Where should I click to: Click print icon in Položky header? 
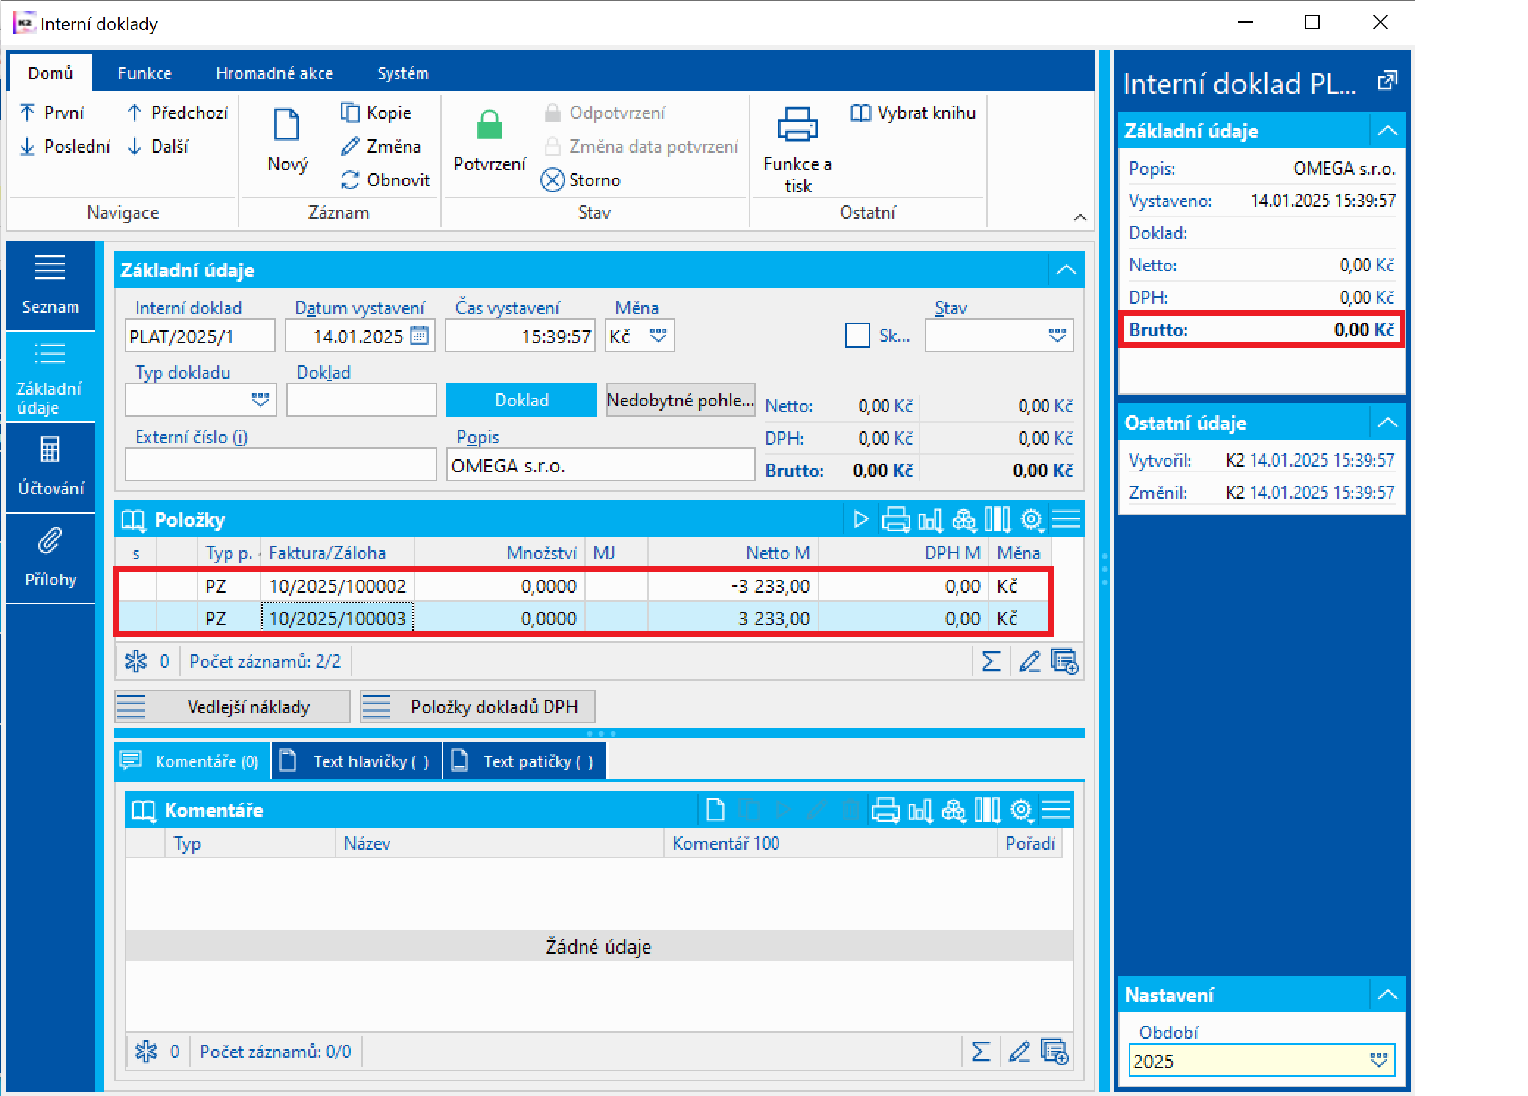895,519
